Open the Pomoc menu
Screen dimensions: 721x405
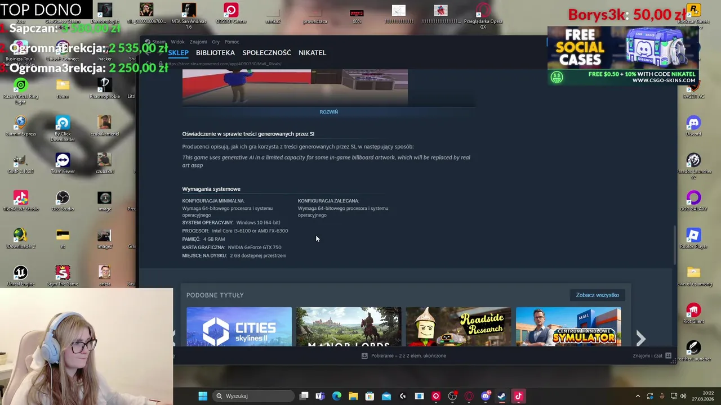(x=232, y=42)
